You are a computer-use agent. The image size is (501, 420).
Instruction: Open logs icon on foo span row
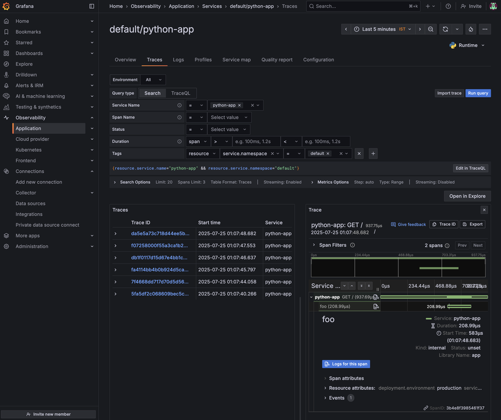coord(376,307)
